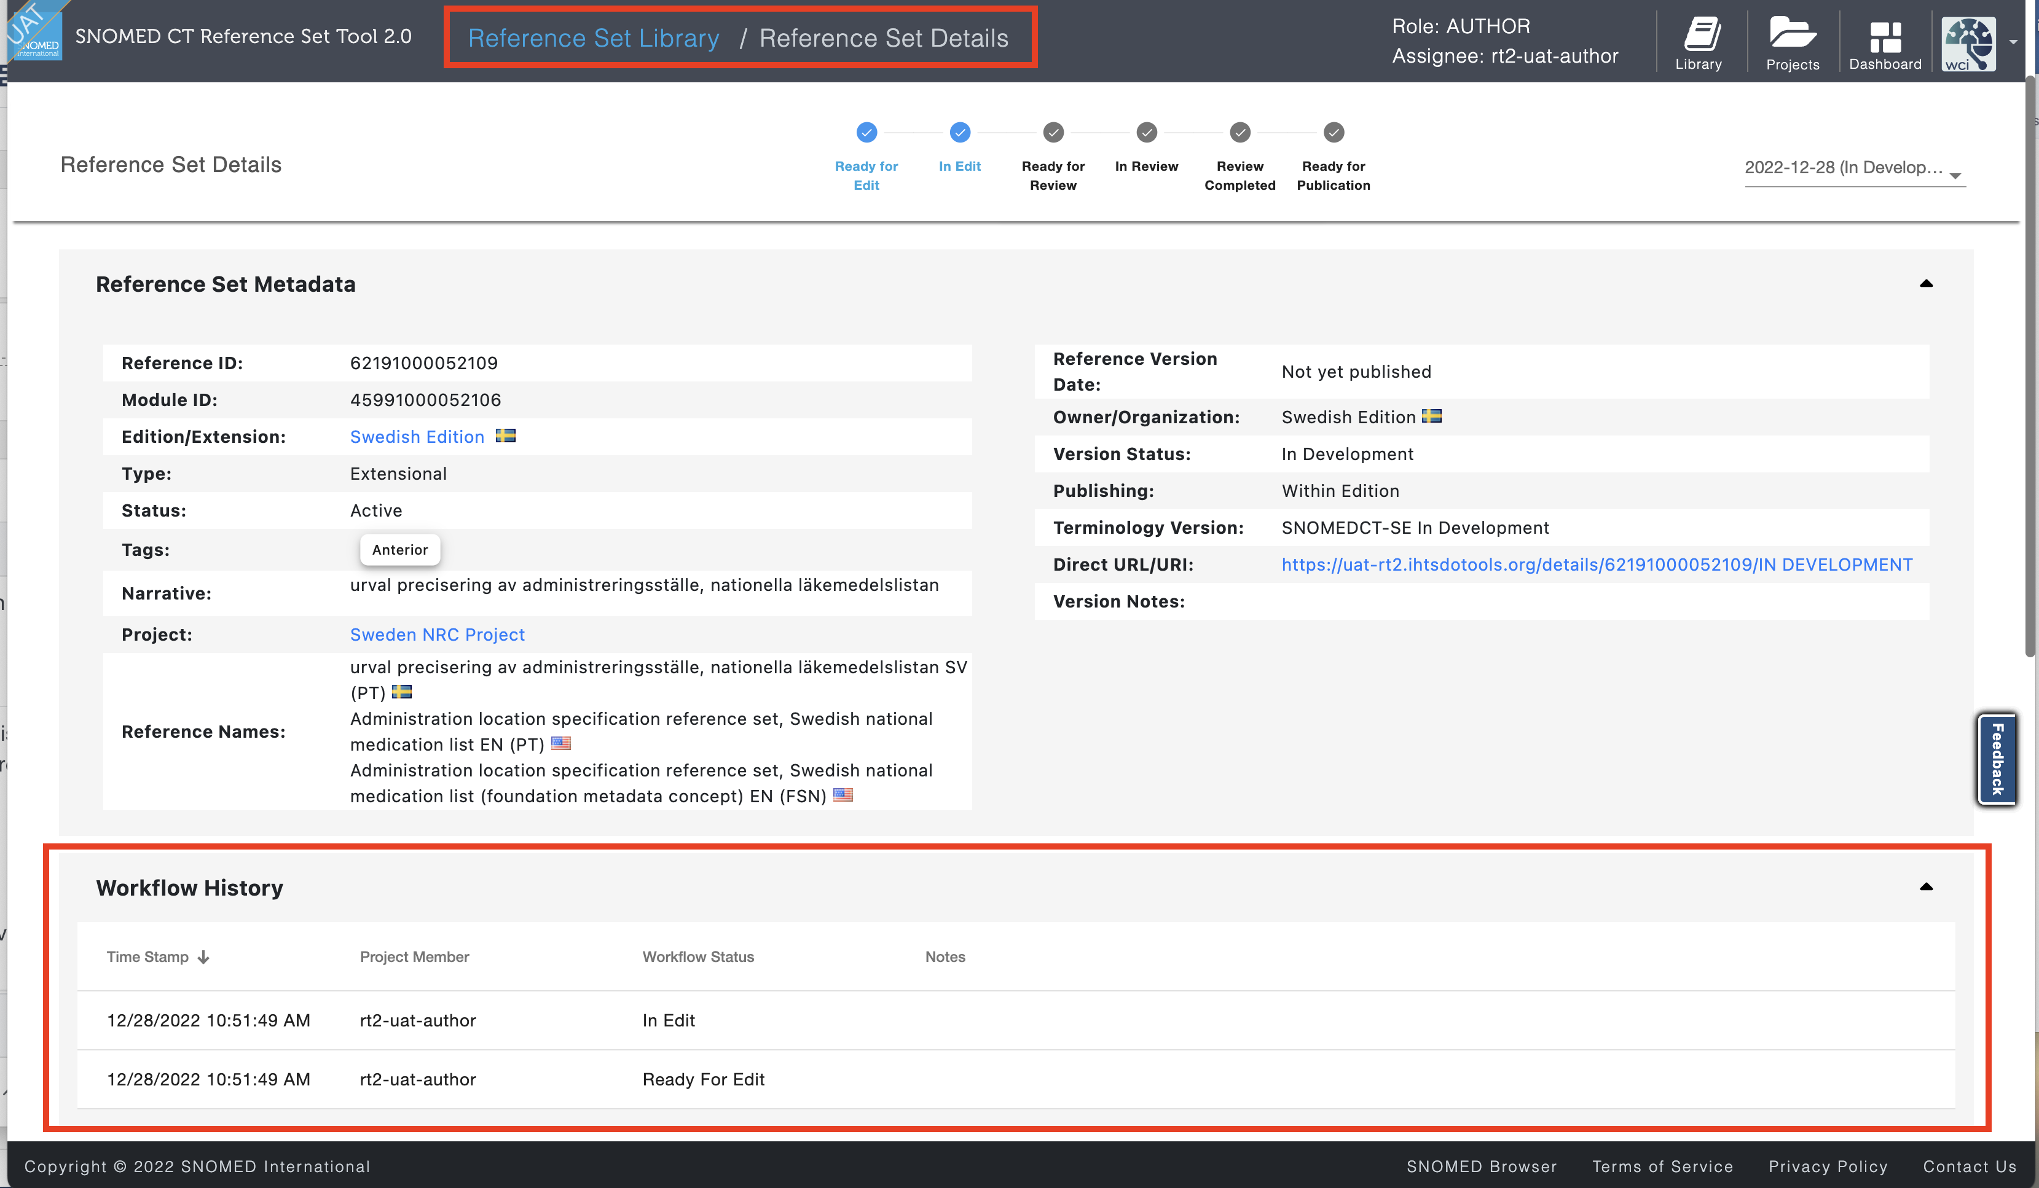Open the Feedback side tab
The image size is (2039, 1188).
click(x=1996, y=759)
